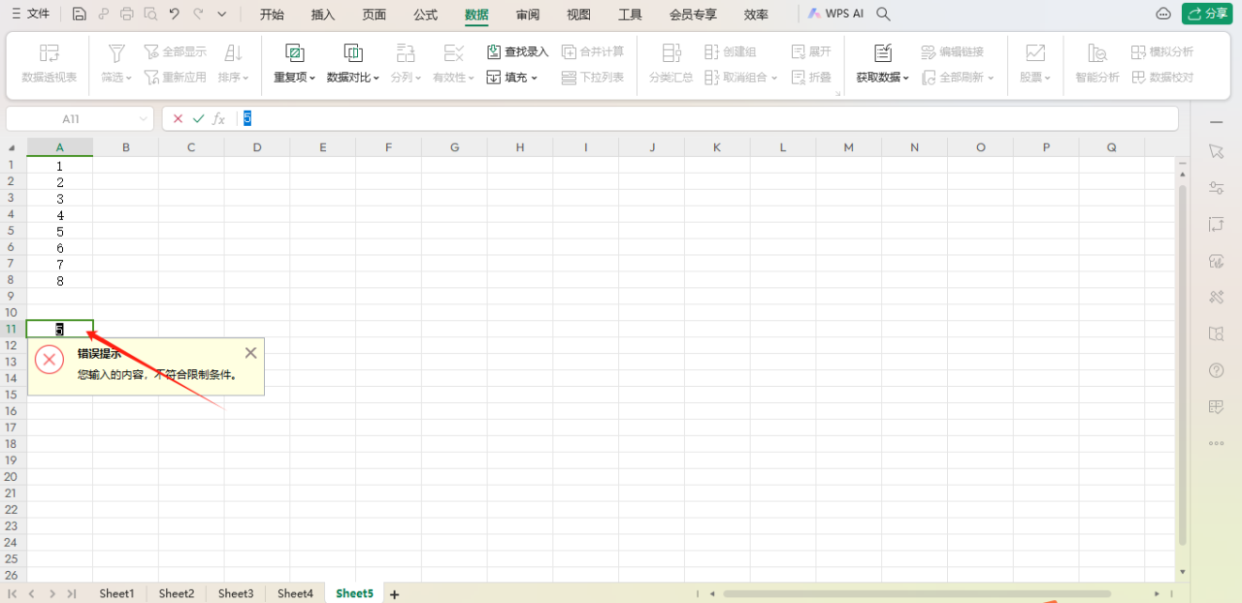
Task: Open the 会员专享 tab
Action: [x=693, y=15]
